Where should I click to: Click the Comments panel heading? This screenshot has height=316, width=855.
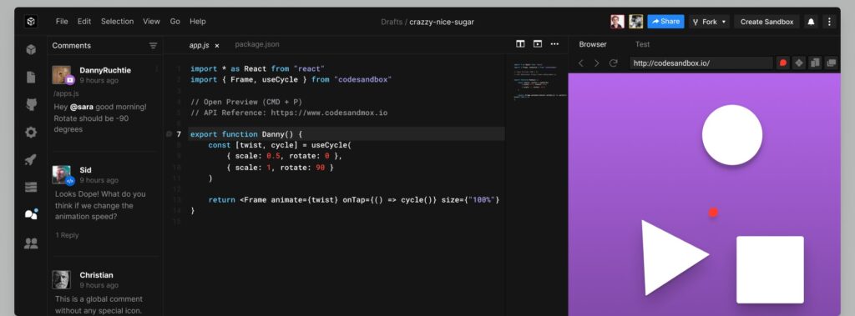click(72, 46)
